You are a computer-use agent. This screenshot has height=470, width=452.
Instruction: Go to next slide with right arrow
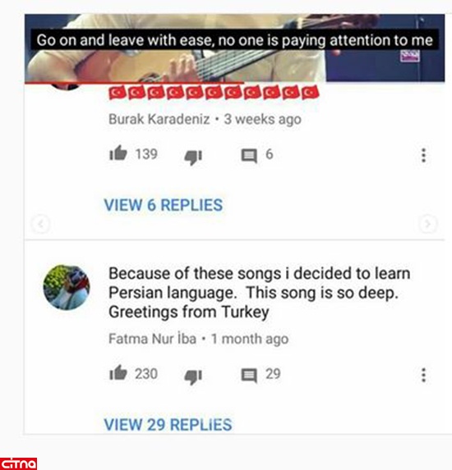click(427, 224)
